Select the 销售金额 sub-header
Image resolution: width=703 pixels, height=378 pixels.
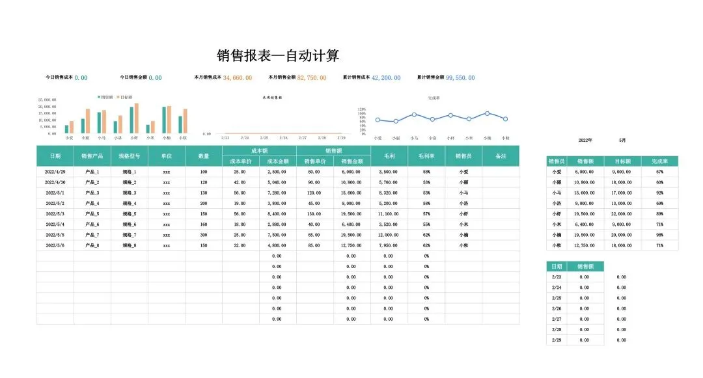352,161
